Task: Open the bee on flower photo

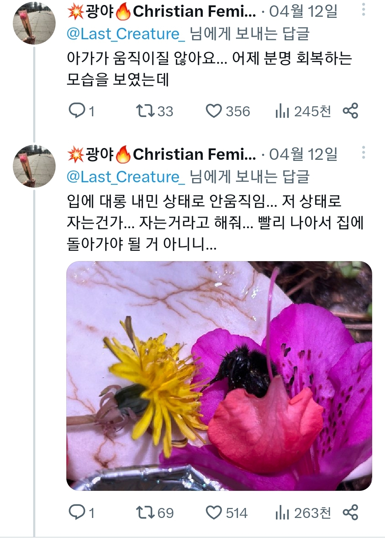Action: pyautogui.click(x=219, y=376)
